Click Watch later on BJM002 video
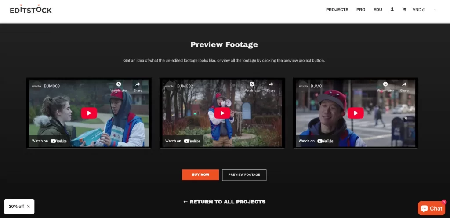This screenshot has height=218, width=450. (252, 87)
